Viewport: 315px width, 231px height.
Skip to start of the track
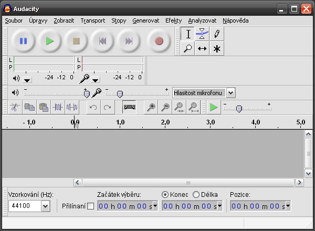pyautogui.click(x=102, y=41)
